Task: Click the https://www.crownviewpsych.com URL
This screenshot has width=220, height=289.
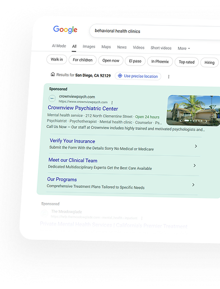Action: pos(83,102)
